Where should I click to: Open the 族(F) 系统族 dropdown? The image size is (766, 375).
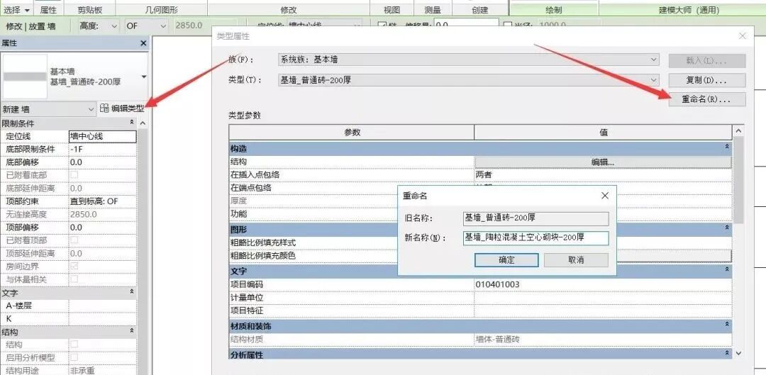point(654,60)
